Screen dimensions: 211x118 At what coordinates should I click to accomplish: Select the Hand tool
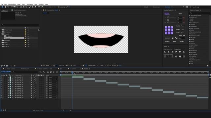pos(5,7)
